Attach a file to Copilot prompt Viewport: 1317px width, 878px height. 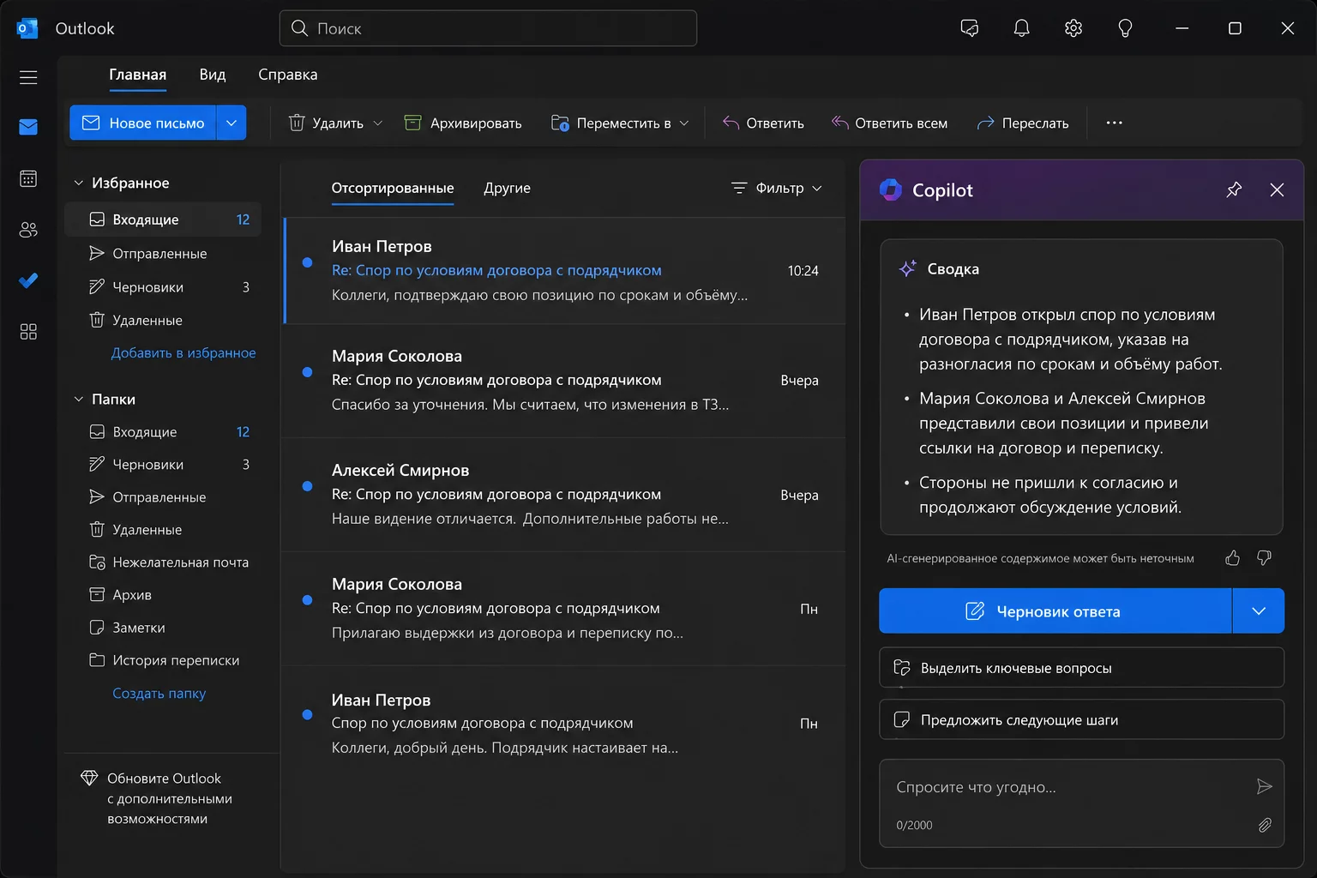click(x=1265, y=825)
